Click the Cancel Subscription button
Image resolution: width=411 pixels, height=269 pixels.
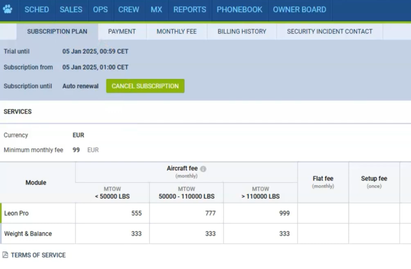pos(145,86)
